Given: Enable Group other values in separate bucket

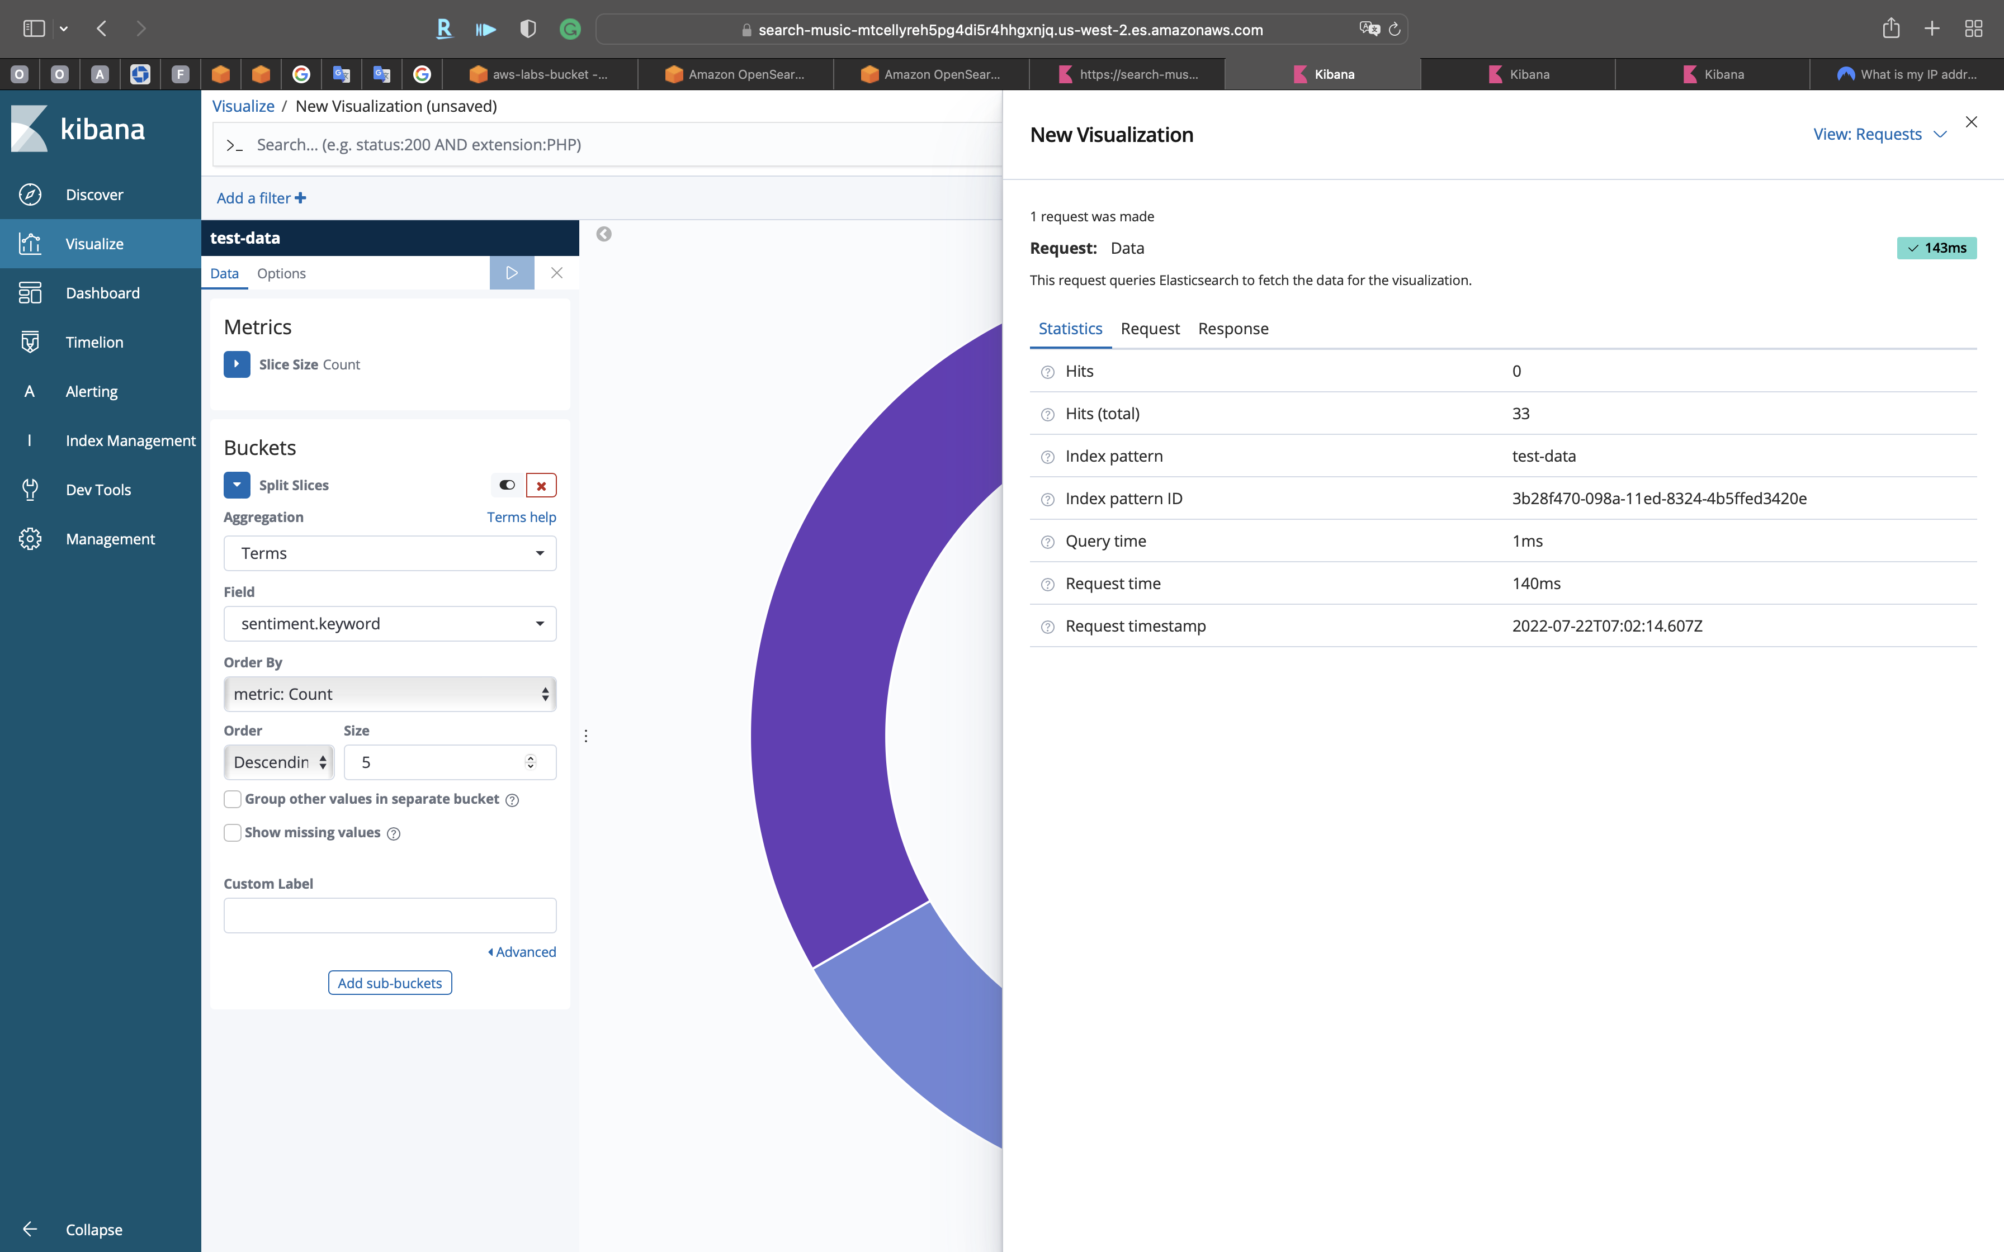Looking at the screenshot, I should coord(233,799).
